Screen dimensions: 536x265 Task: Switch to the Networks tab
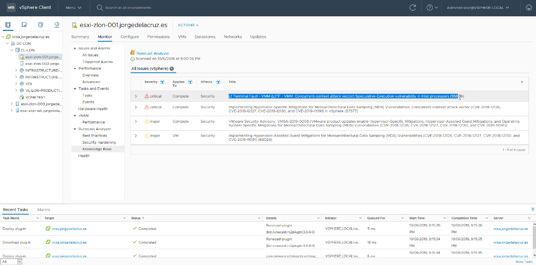(233, 37)
